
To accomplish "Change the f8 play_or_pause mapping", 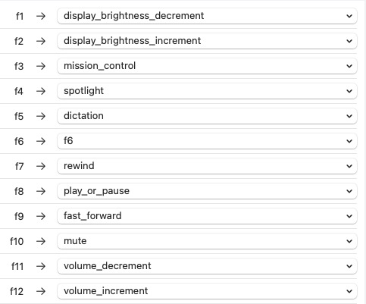I will 207,191.
